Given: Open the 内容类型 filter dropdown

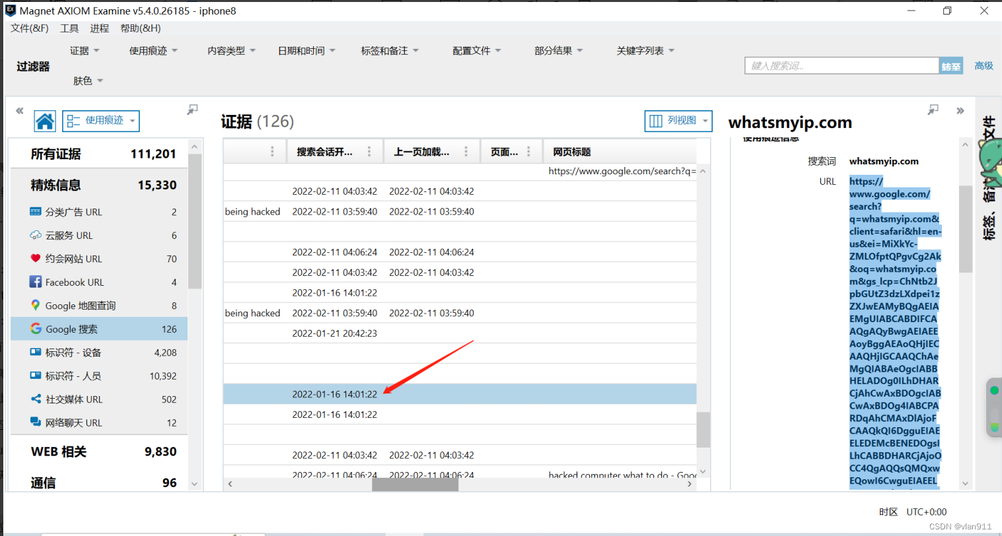Looking at the screenshot, I should (x=231, y=51).
